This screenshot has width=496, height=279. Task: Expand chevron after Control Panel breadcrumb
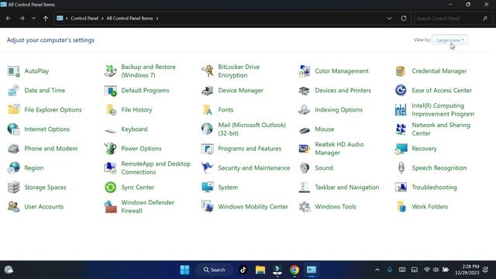[x=102, y=19]
